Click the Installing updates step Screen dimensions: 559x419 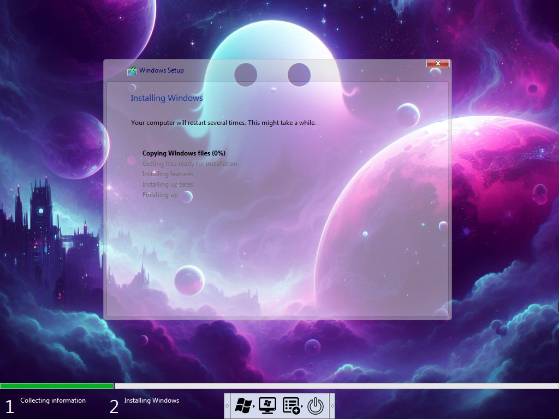click(x=168, y=184)
